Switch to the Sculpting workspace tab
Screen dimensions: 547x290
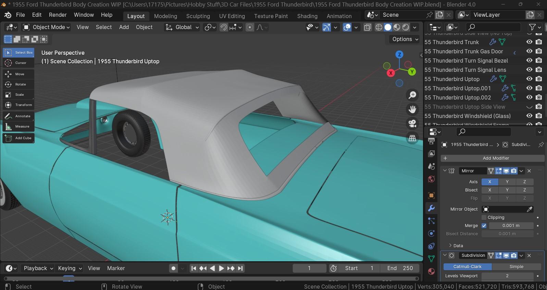198,16
